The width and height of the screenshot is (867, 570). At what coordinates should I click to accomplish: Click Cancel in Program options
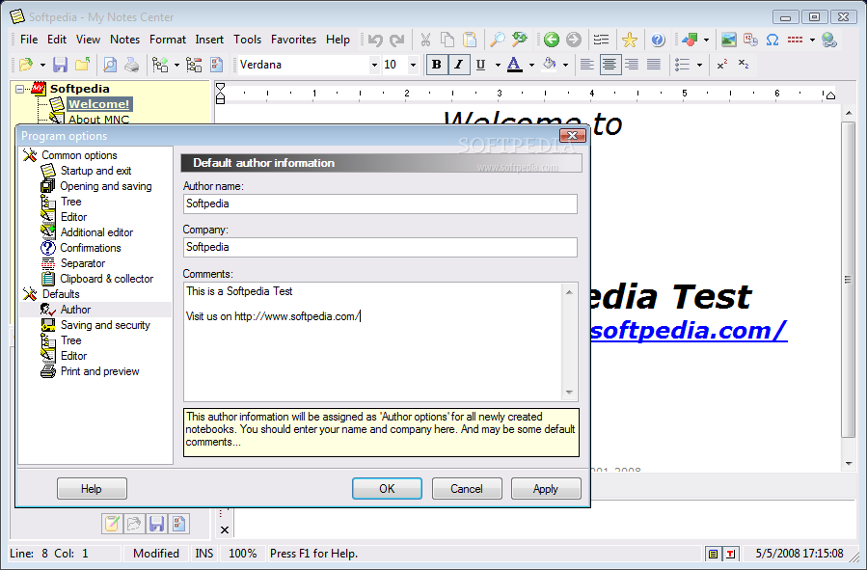467,489
